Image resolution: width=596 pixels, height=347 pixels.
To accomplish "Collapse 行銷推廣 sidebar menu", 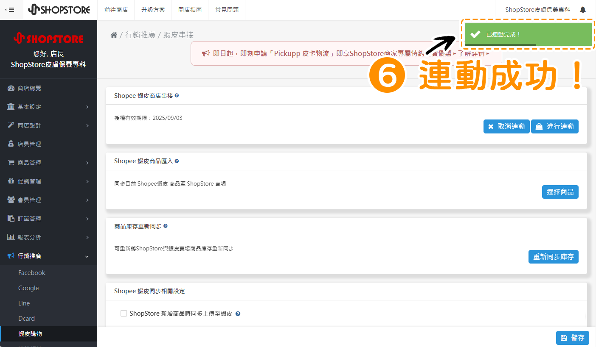I will (48, 256).
